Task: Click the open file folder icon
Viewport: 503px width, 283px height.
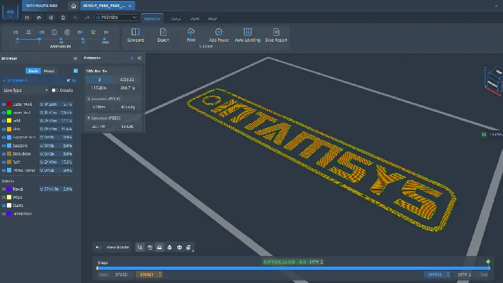Action: tap(39, 18)
